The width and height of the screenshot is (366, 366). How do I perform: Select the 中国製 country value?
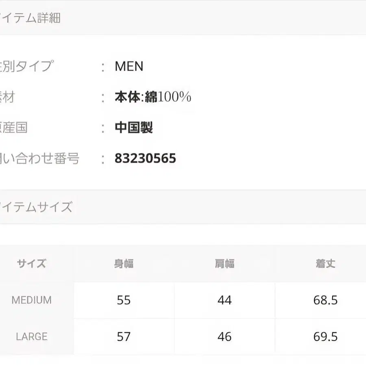(x=134, y=128)
